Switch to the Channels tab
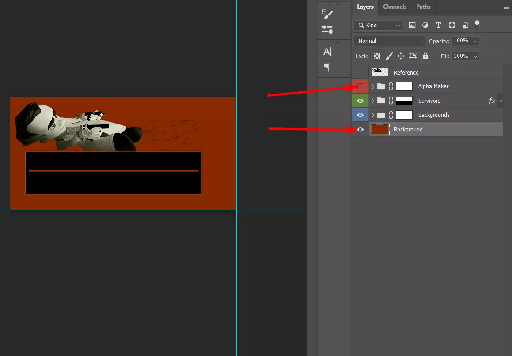512x356 pixels. coord(394,7)
